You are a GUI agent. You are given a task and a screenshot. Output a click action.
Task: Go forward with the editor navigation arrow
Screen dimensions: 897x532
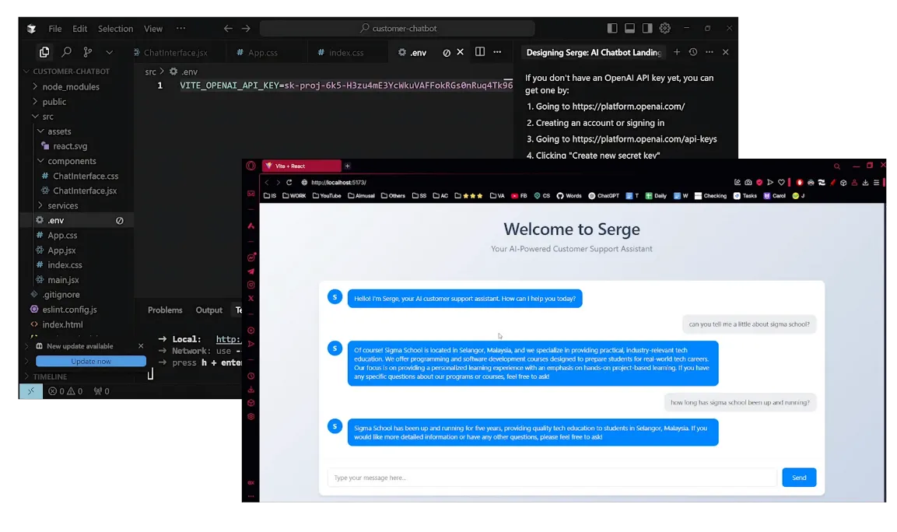click(x=246, y=28)
